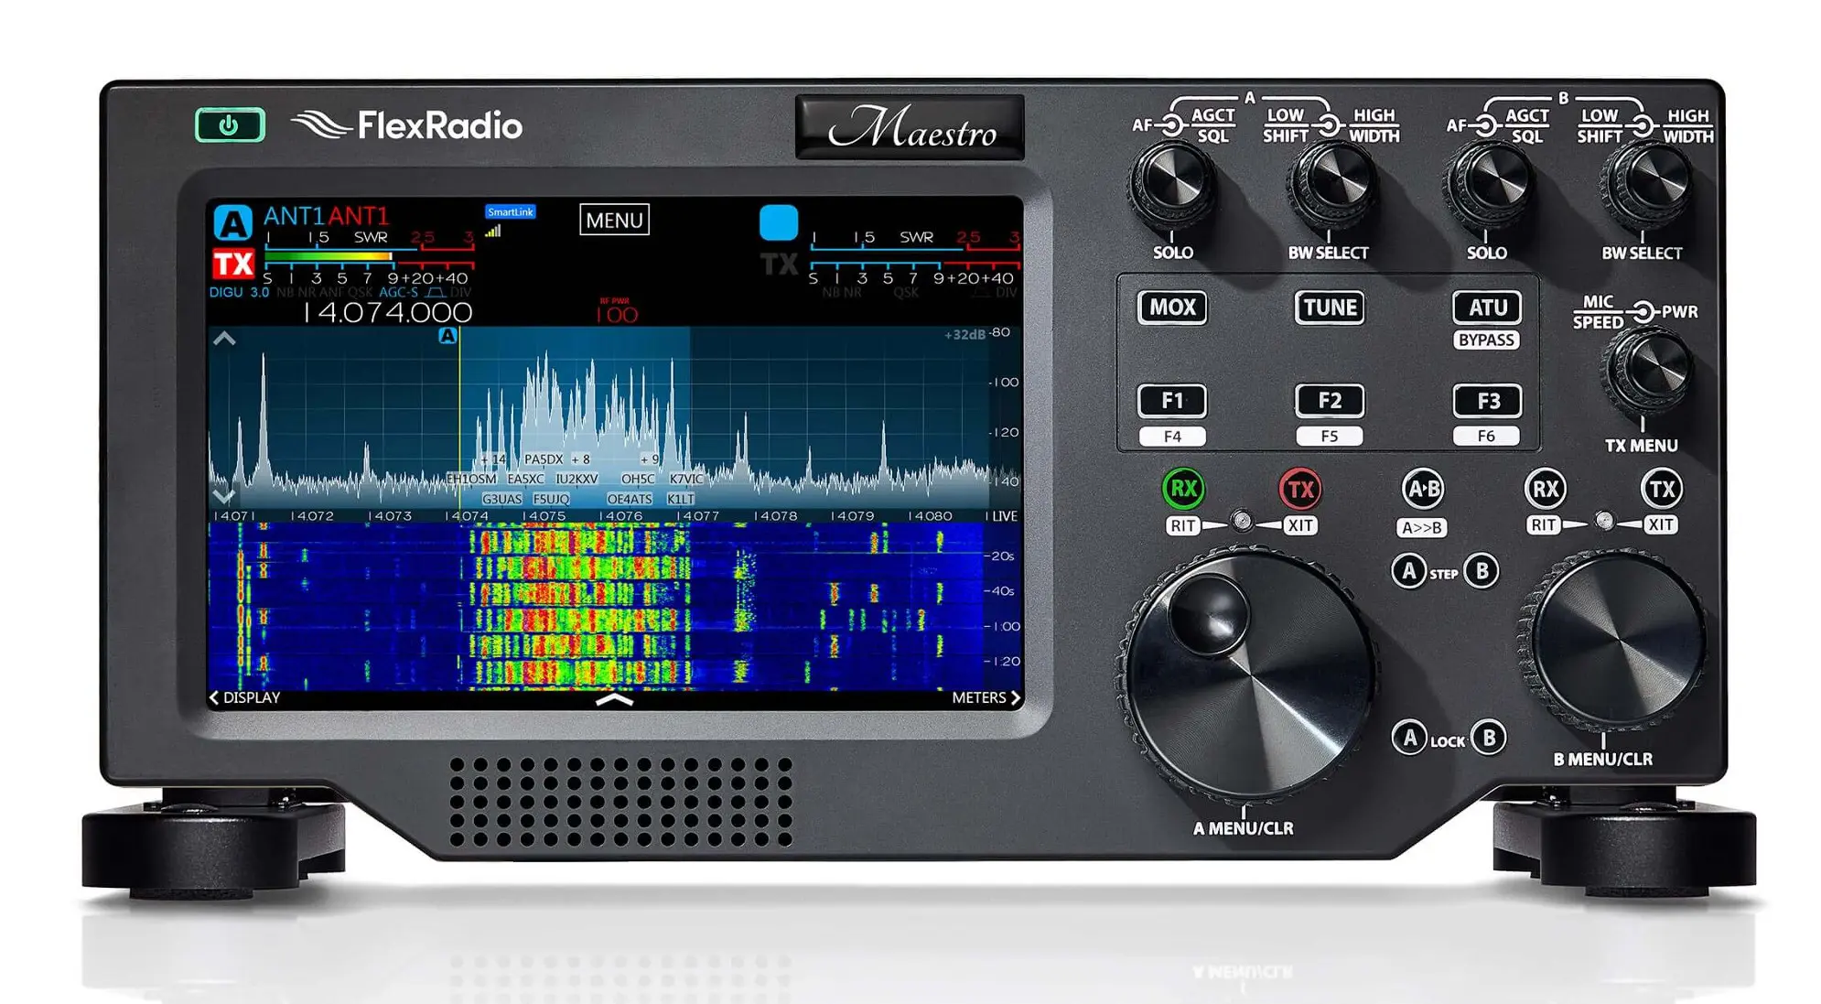1821x1004 pixels.
Task: Tap the speaker grille below the screen
Action: coord(620,802)
